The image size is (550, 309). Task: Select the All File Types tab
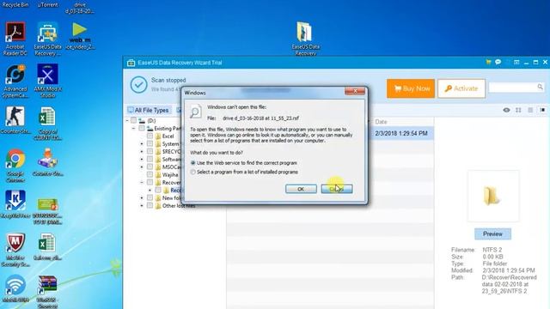[x=149, y=110]
